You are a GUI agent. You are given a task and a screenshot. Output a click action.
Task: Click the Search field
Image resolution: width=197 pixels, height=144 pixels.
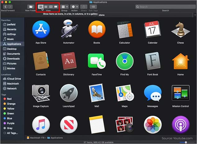tap(166, 7)
